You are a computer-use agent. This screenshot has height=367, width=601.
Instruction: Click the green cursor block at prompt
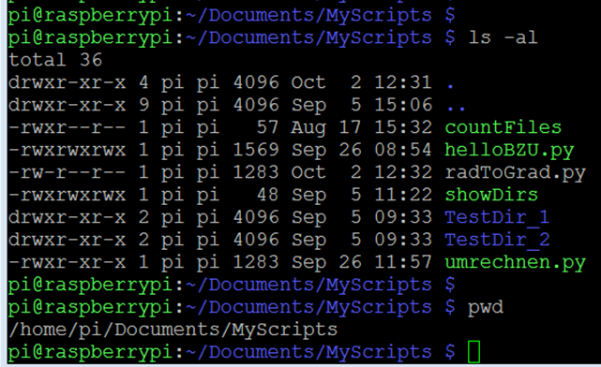pos(473,351)
